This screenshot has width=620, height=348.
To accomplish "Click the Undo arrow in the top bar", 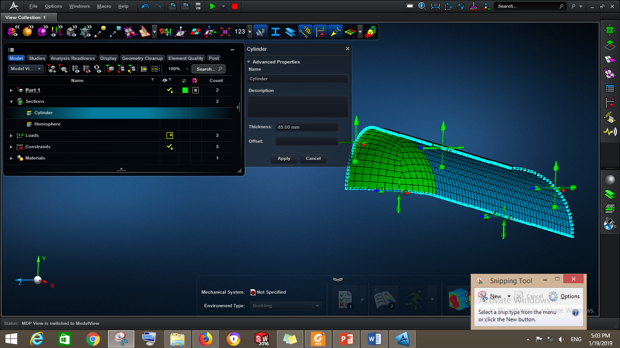I will [x=145, y=6].
